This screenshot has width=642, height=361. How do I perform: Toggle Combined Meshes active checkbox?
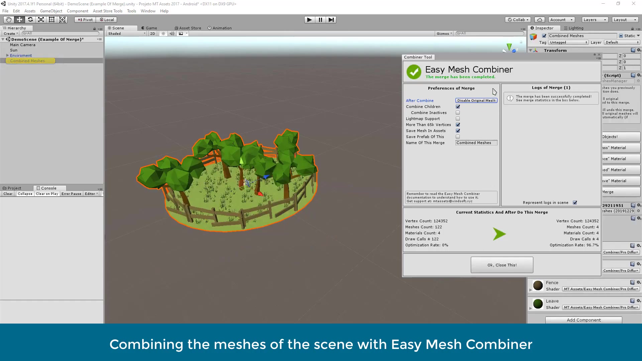click(544, 36)
